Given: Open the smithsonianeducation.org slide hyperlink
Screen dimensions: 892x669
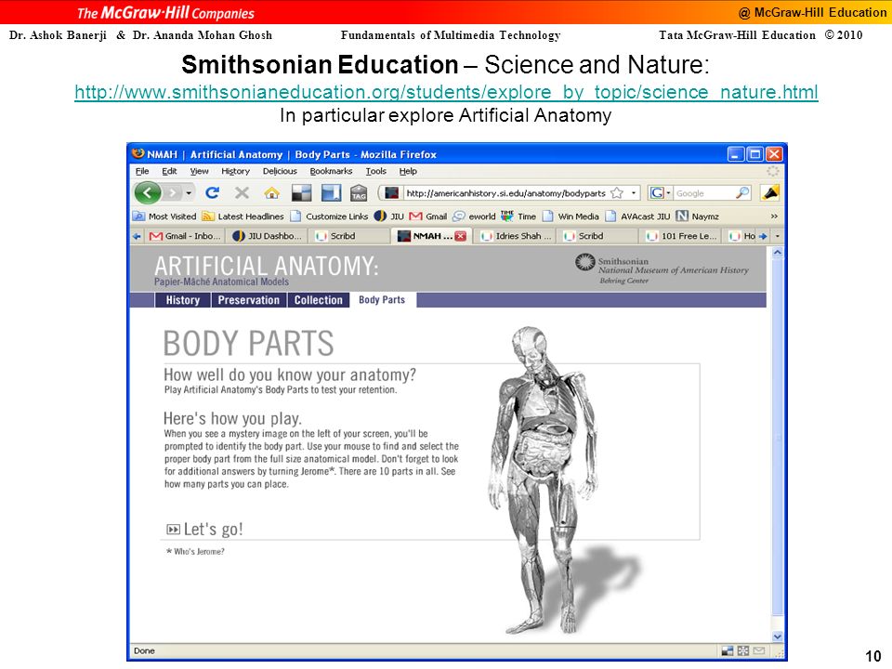Looking at the screenshot, I should (x=446, y=92).
